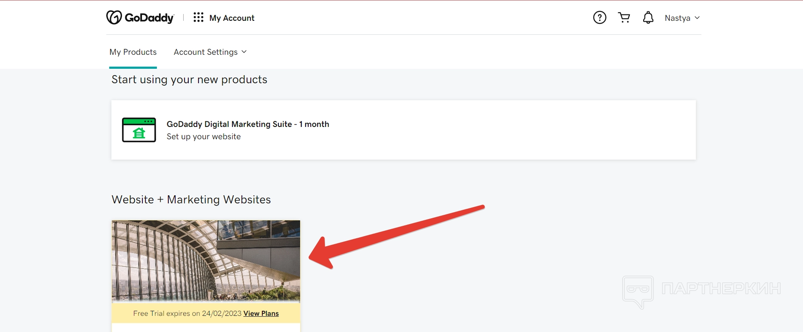Click the GoDaddy heart logo icon
The width and height of the screenshot is (803, 332).
[x=114, y=17]
